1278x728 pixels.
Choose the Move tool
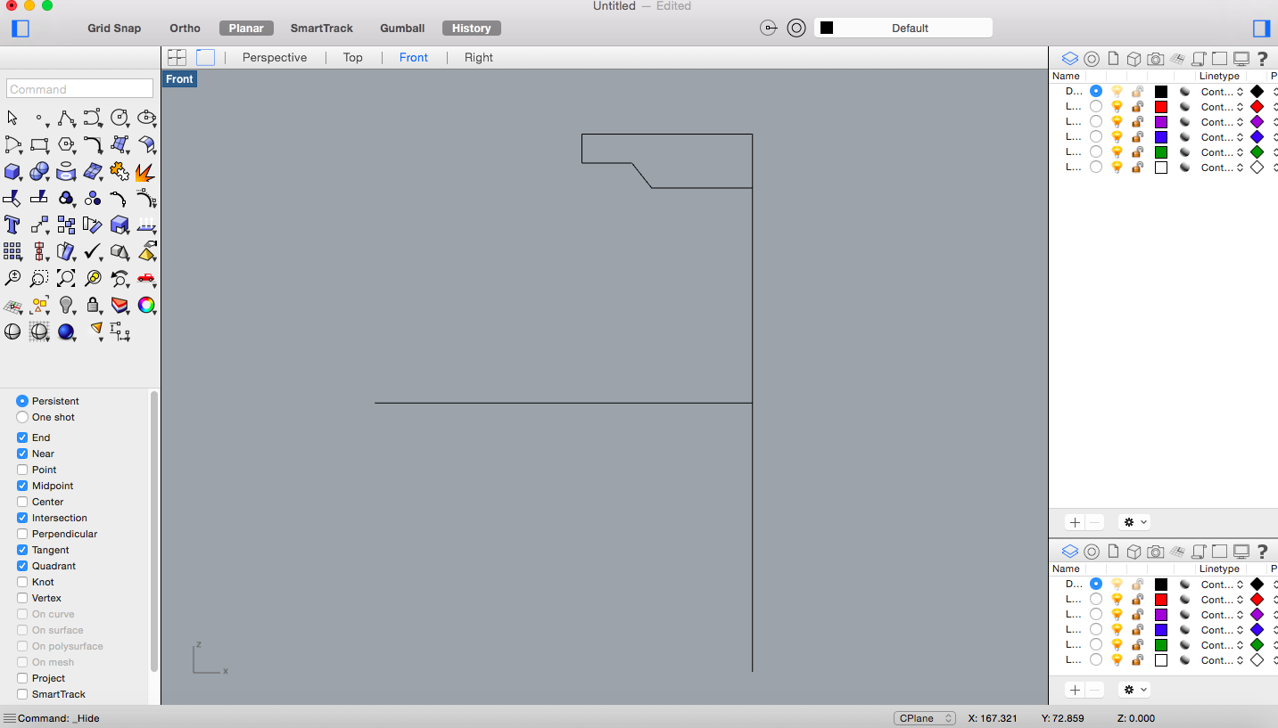39,225
